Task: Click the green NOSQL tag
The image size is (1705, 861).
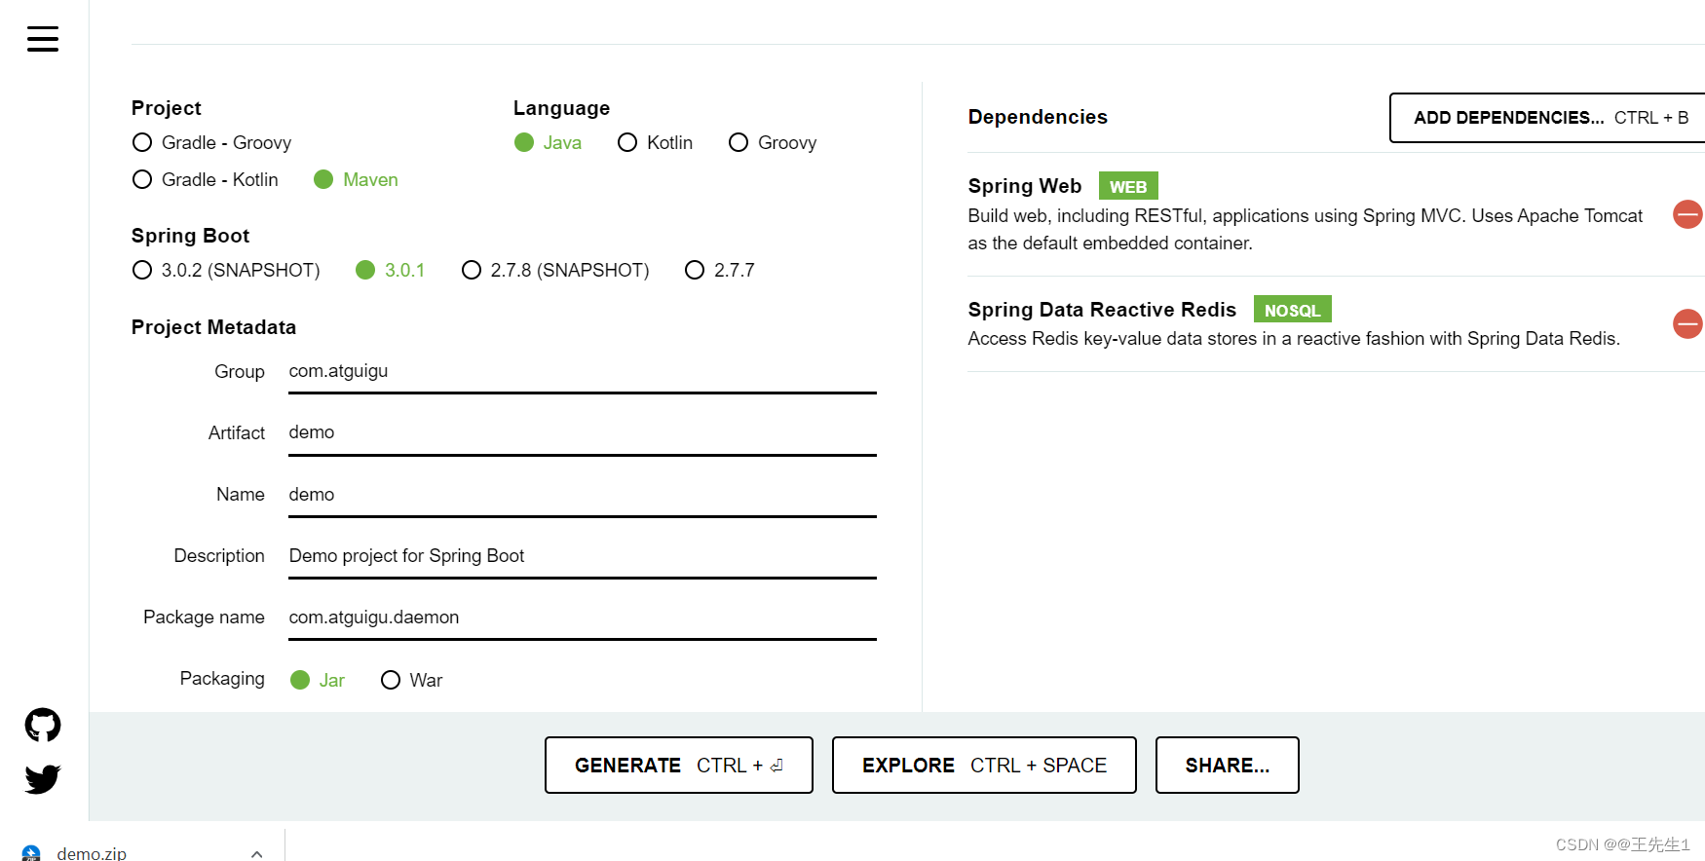Action: coord(1292,310)
